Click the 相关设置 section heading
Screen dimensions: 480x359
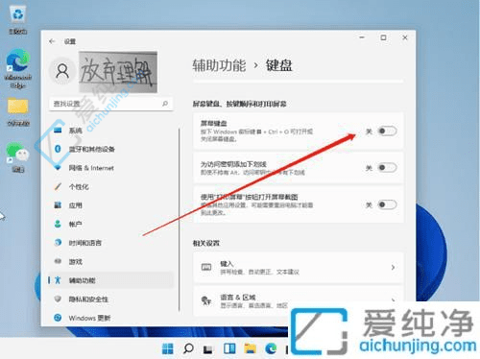(x=206, y=243)
